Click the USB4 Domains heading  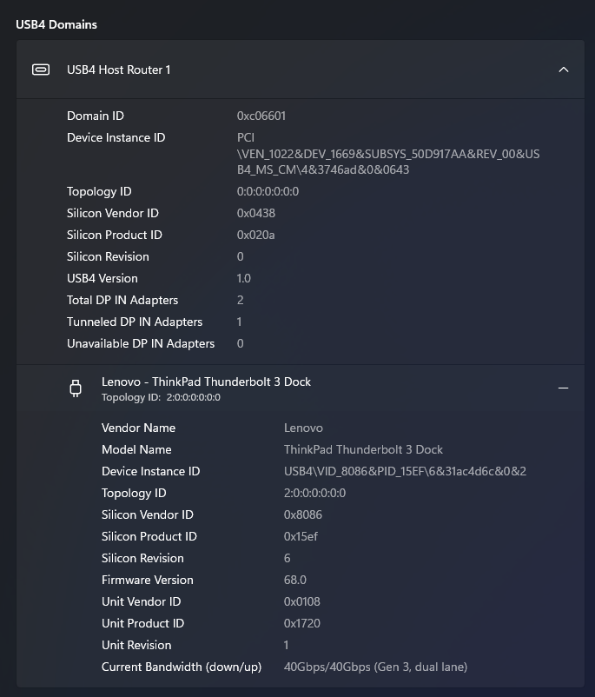(x=56, y=24)
